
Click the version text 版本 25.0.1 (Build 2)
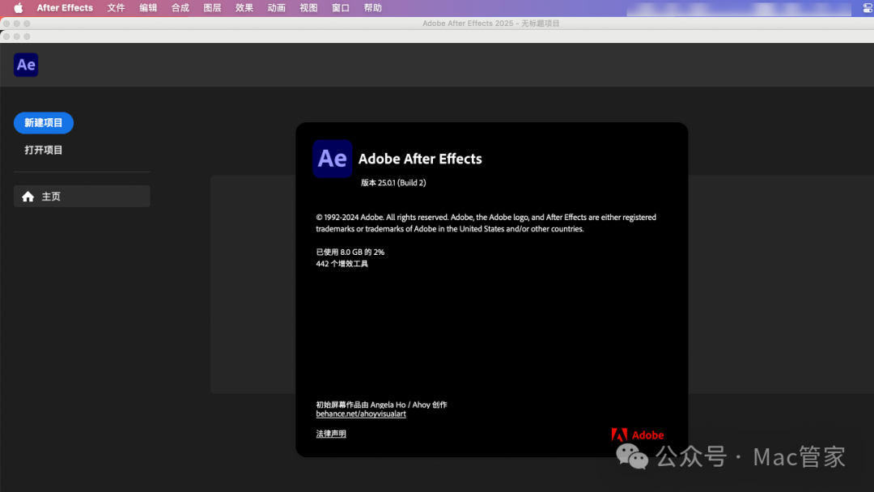393,183
